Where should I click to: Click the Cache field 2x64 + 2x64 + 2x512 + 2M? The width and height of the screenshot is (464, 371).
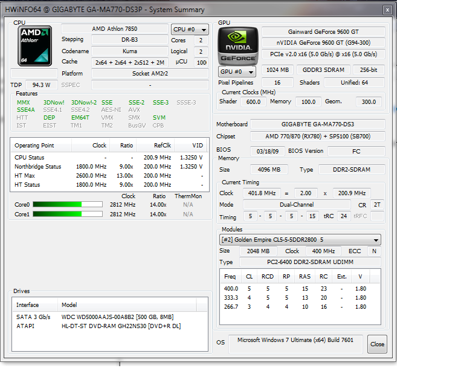(x=130, y=62)
